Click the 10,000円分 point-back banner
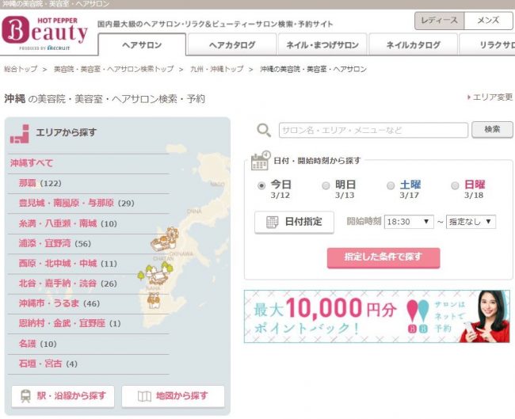This screenshot has width=515, height=419. click(376, 316)
